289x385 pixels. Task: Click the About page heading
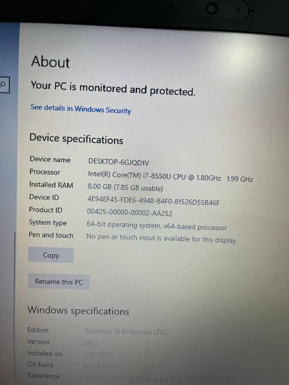[x=51, y=62]
